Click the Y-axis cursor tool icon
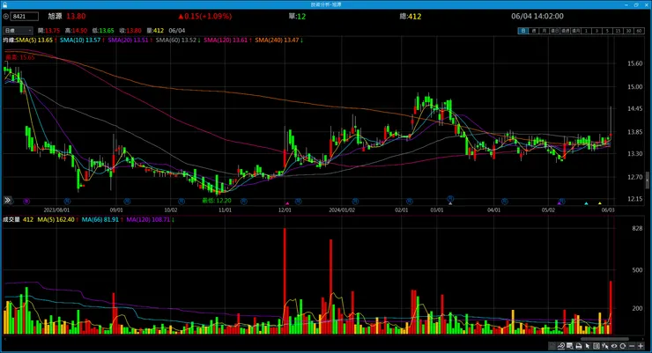The height and width of the screenshot is (353, 652). (x=605, y=346)
